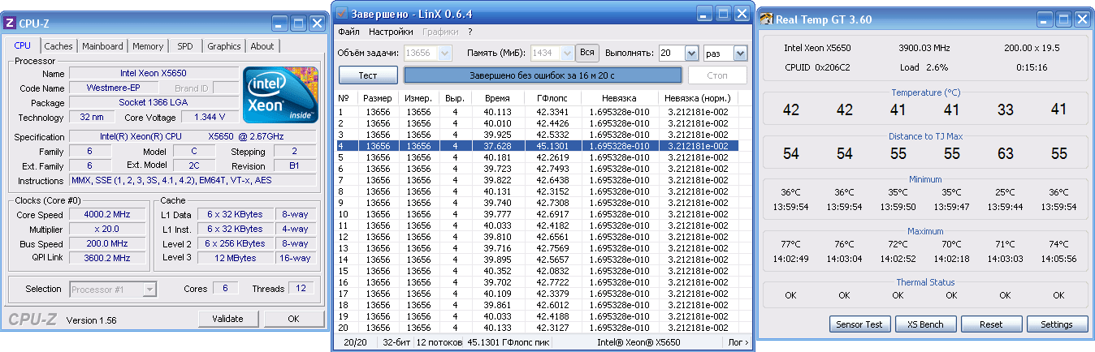The height and width of the screenshot is (352, 1095).
Task: Click 3900.03 MHz in Real Temp
Action: [925, 48]
